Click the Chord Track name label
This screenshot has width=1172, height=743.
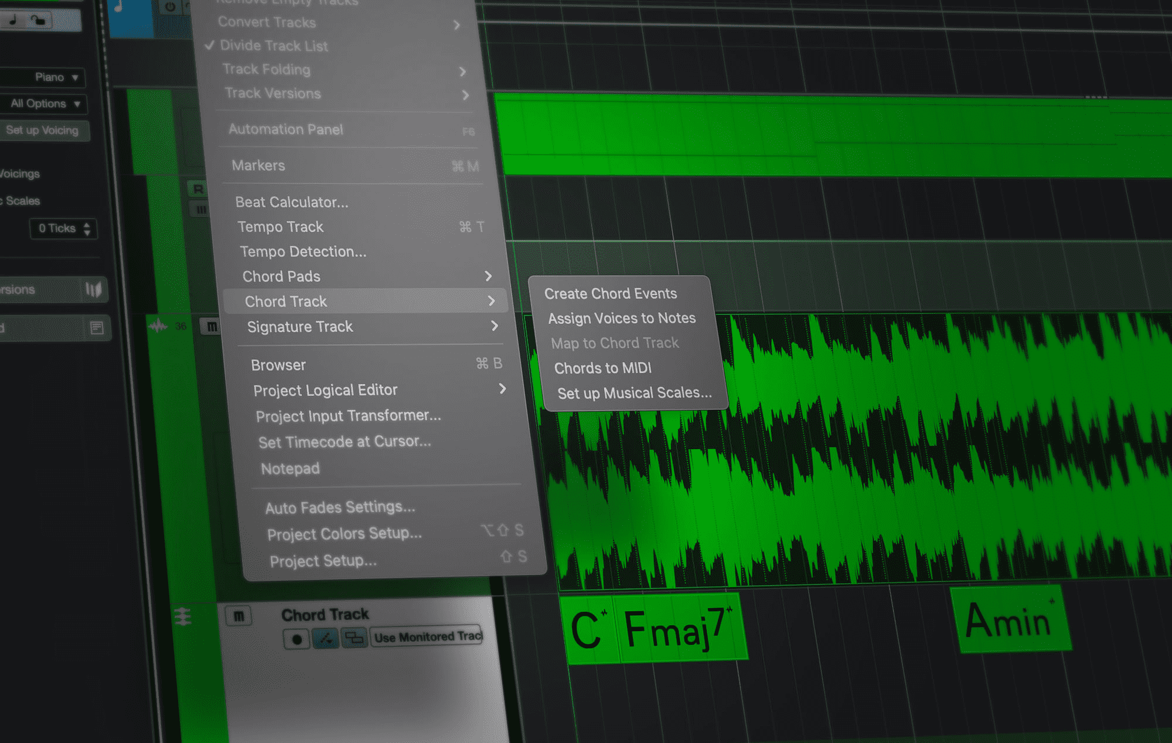[x=325, y=614]
